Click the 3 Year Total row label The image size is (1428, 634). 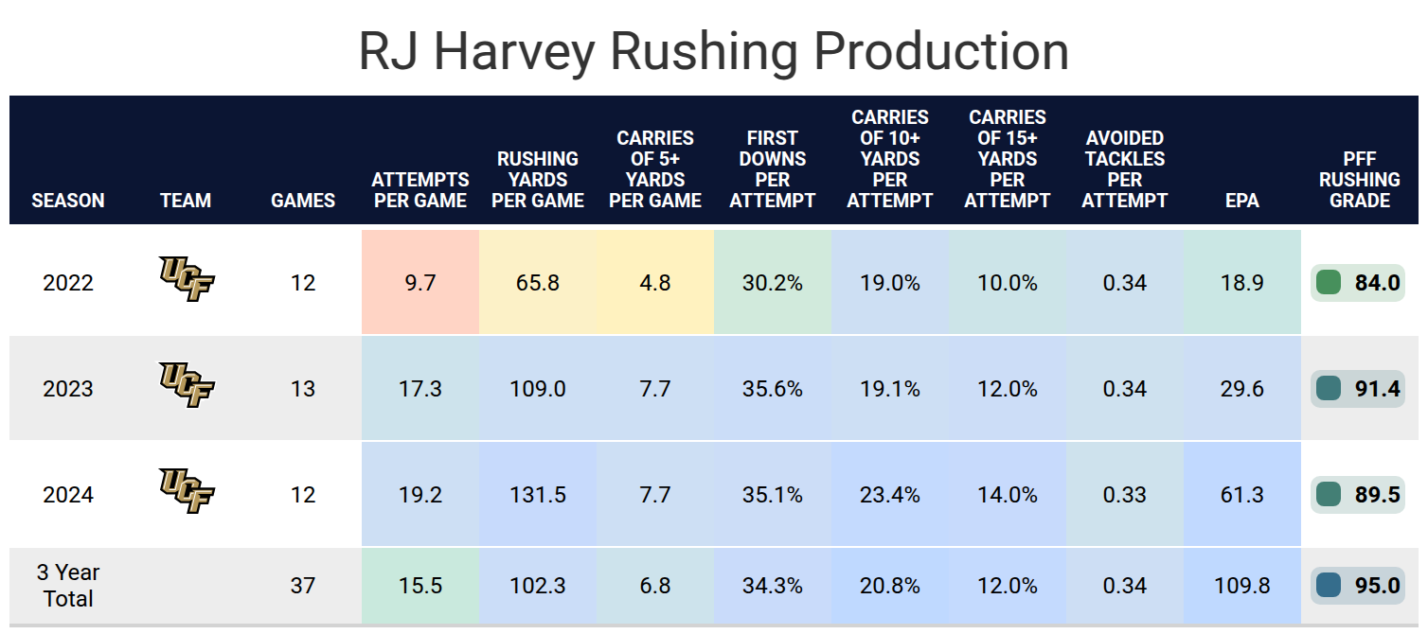tap(68, 586)
